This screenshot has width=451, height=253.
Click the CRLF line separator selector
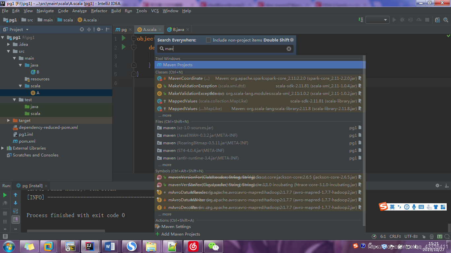pos(396,236)
